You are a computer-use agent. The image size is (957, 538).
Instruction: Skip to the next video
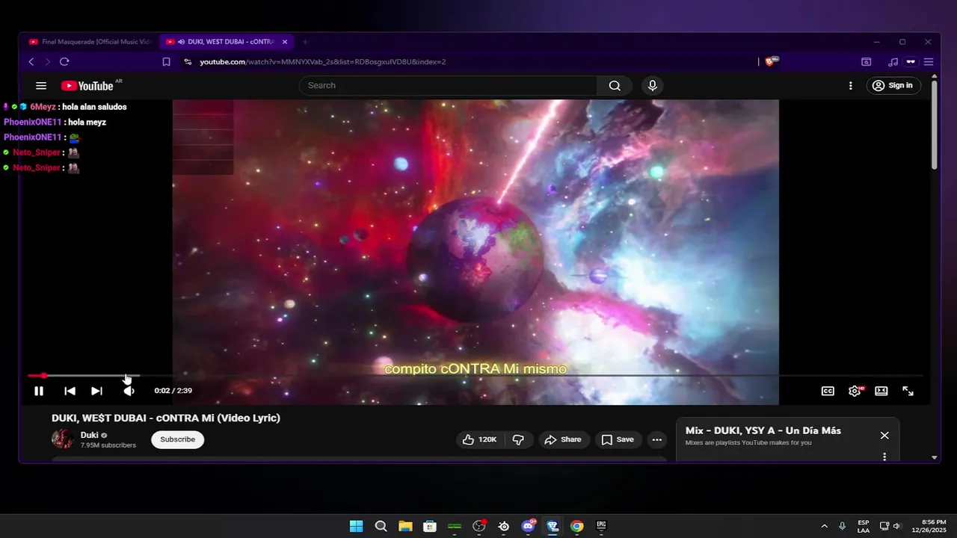pos(96,391)
